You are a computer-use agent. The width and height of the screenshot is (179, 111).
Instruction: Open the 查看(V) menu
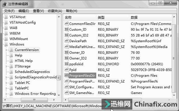[38, 11]
